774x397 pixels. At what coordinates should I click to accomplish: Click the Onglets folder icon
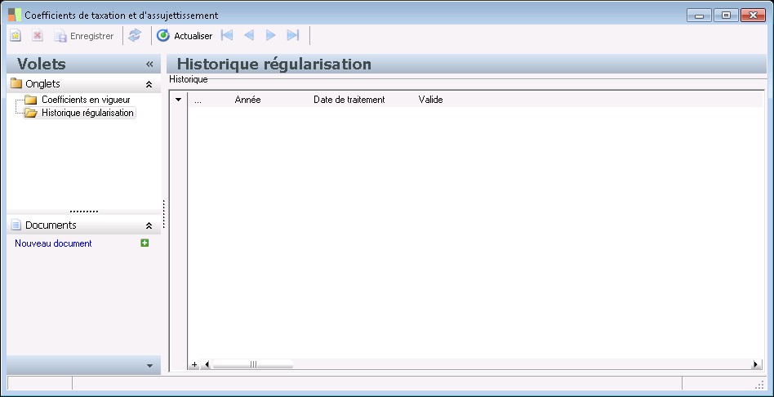pos(16,83)
